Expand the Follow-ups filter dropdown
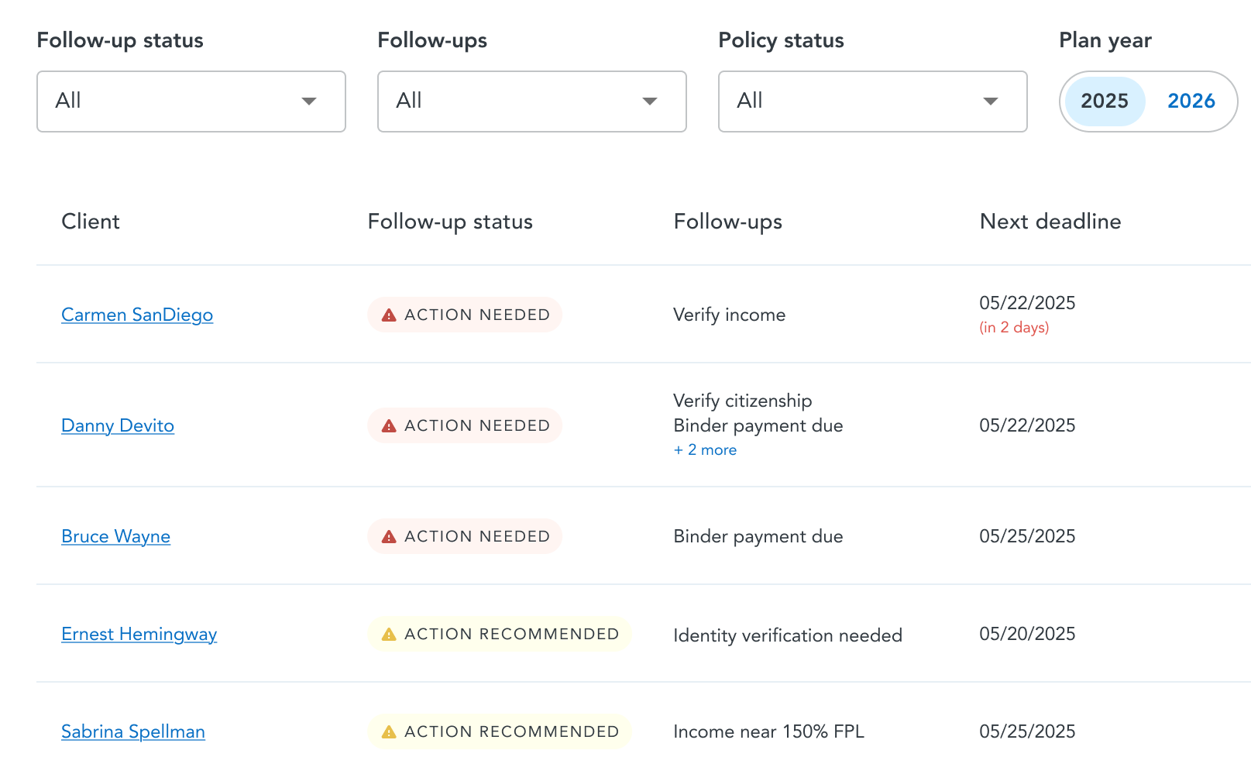Image resolution: width=1251 pixels, height=764 pixels. (x=531, y=102)
